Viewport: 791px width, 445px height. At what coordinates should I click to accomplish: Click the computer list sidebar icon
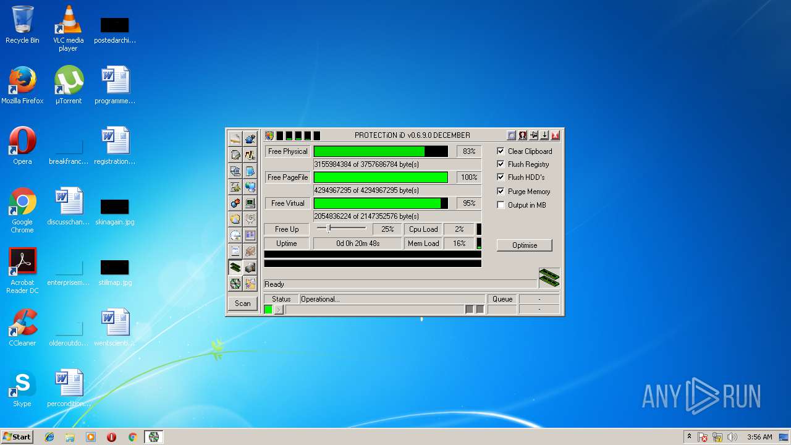pyautogui.click(x=235, y=171)
